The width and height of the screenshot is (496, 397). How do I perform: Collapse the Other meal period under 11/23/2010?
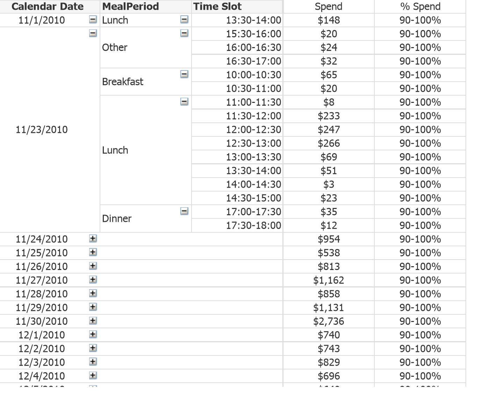(x=184, y=33)
